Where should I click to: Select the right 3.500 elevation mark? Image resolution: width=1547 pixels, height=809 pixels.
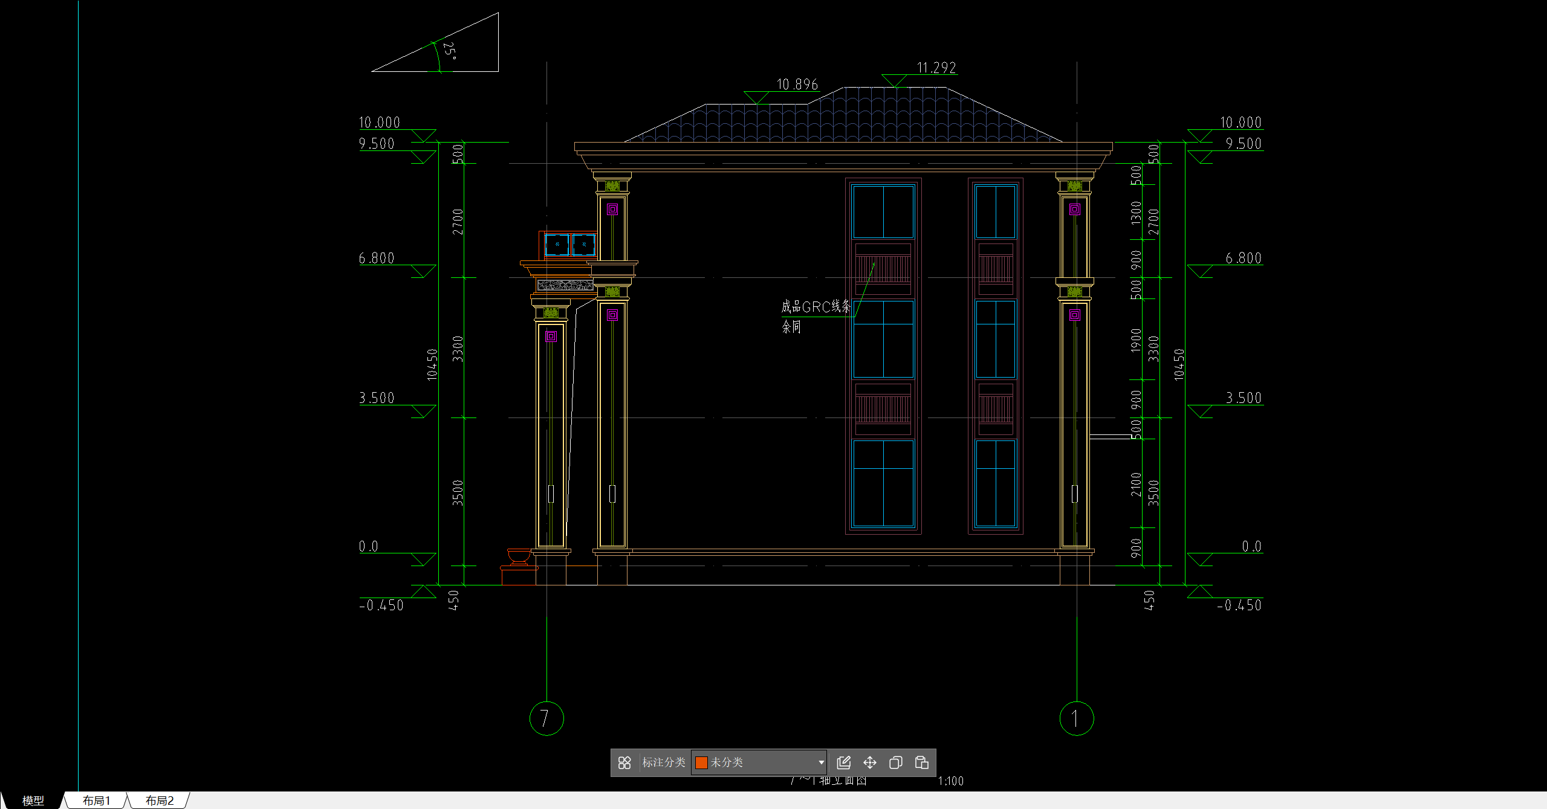click(1244, 398)
